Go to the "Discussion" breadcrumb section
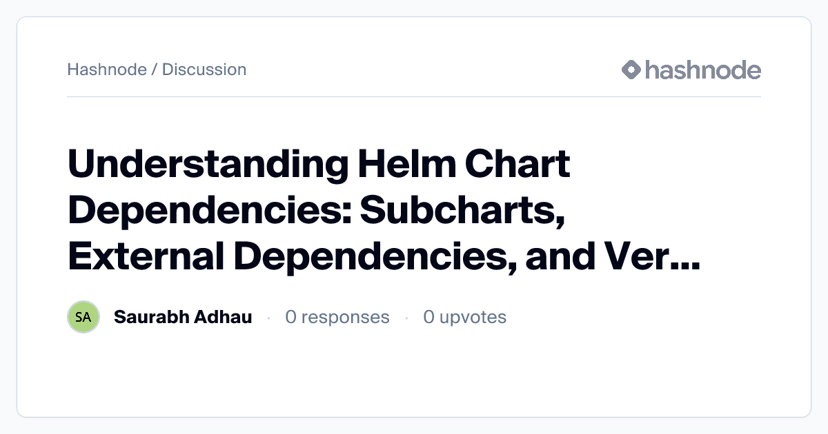828x434 pixels. point(204,70)
